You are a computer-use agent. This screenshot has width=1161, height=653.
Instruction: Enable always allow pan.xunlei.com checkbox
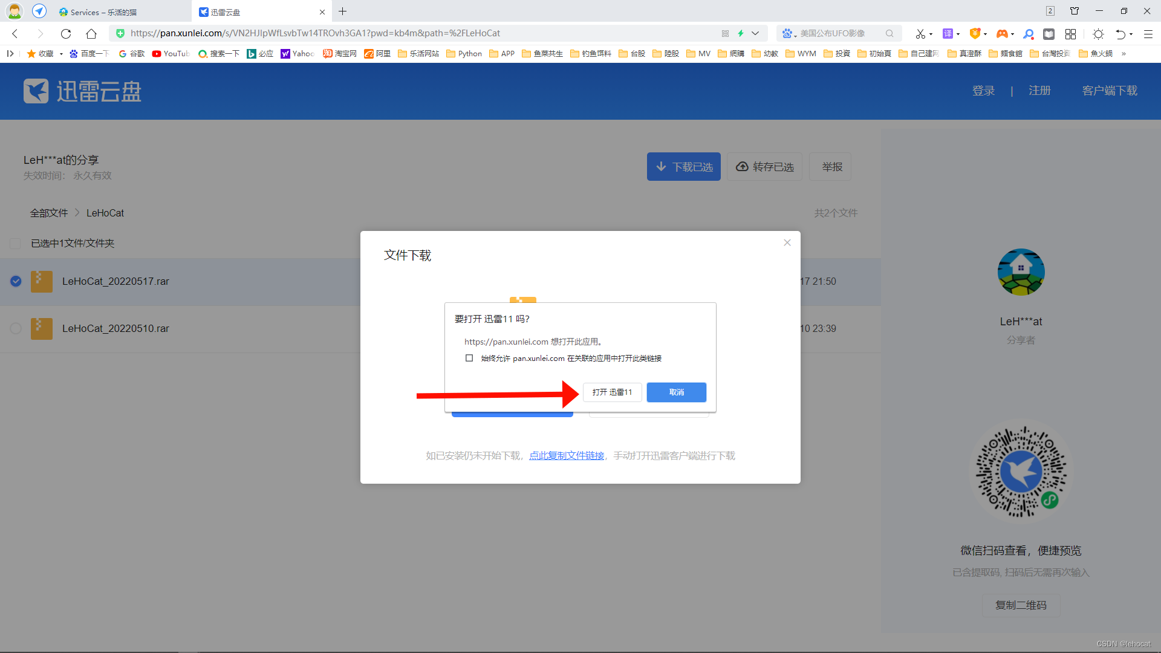pyautogui.click(x=469, y=358)
